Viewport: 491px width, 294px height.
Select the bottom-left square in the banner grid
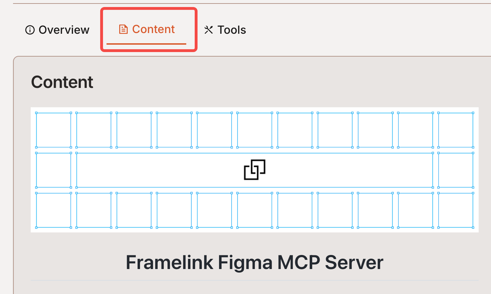coord(54,210)
